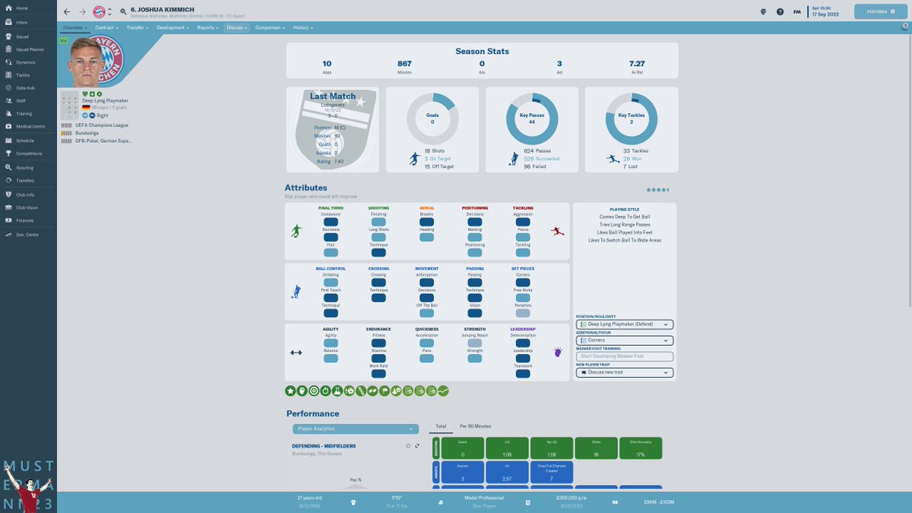Click the search magnifier icon
This screenshot has width=912, height=513.
click(123, 11)
